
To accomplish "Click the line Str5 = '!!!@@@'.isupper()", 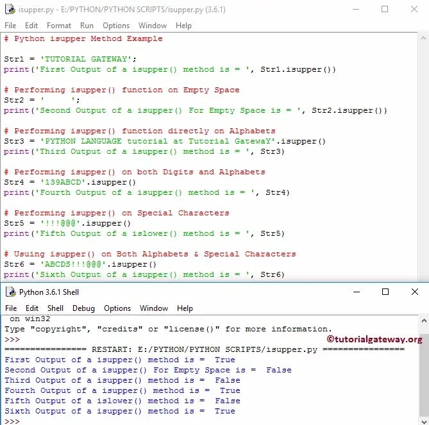I will pyautogui.click(x=67, y=223).
